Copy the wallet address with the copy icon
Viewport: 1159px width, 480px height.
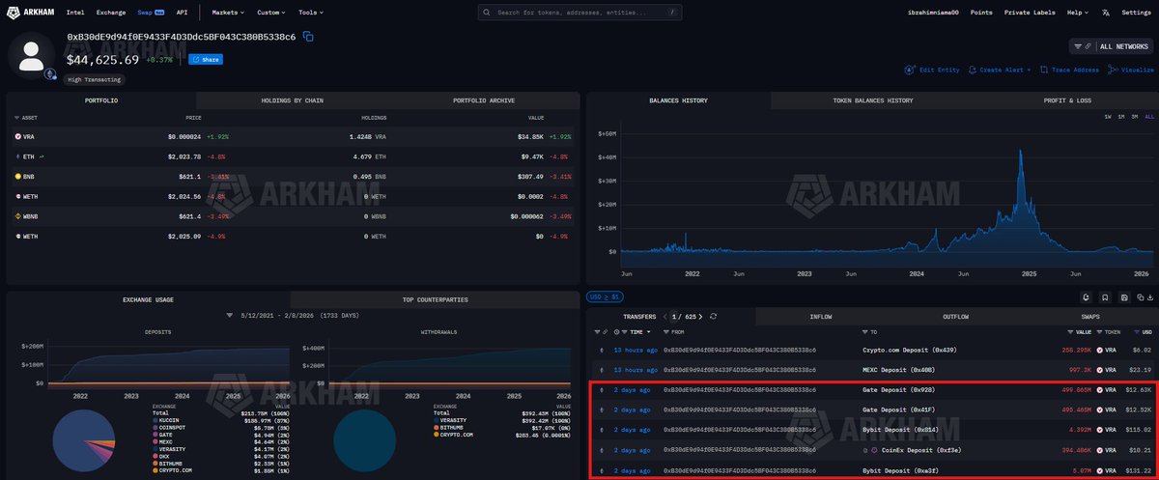coord(308,36)
